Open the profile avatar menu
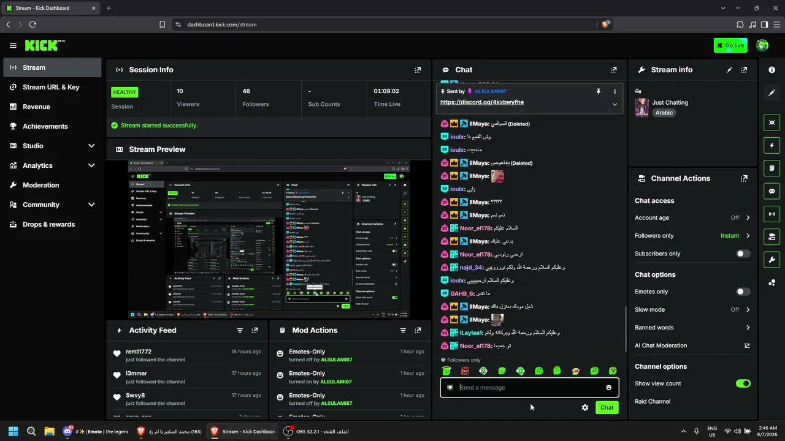 762,45
